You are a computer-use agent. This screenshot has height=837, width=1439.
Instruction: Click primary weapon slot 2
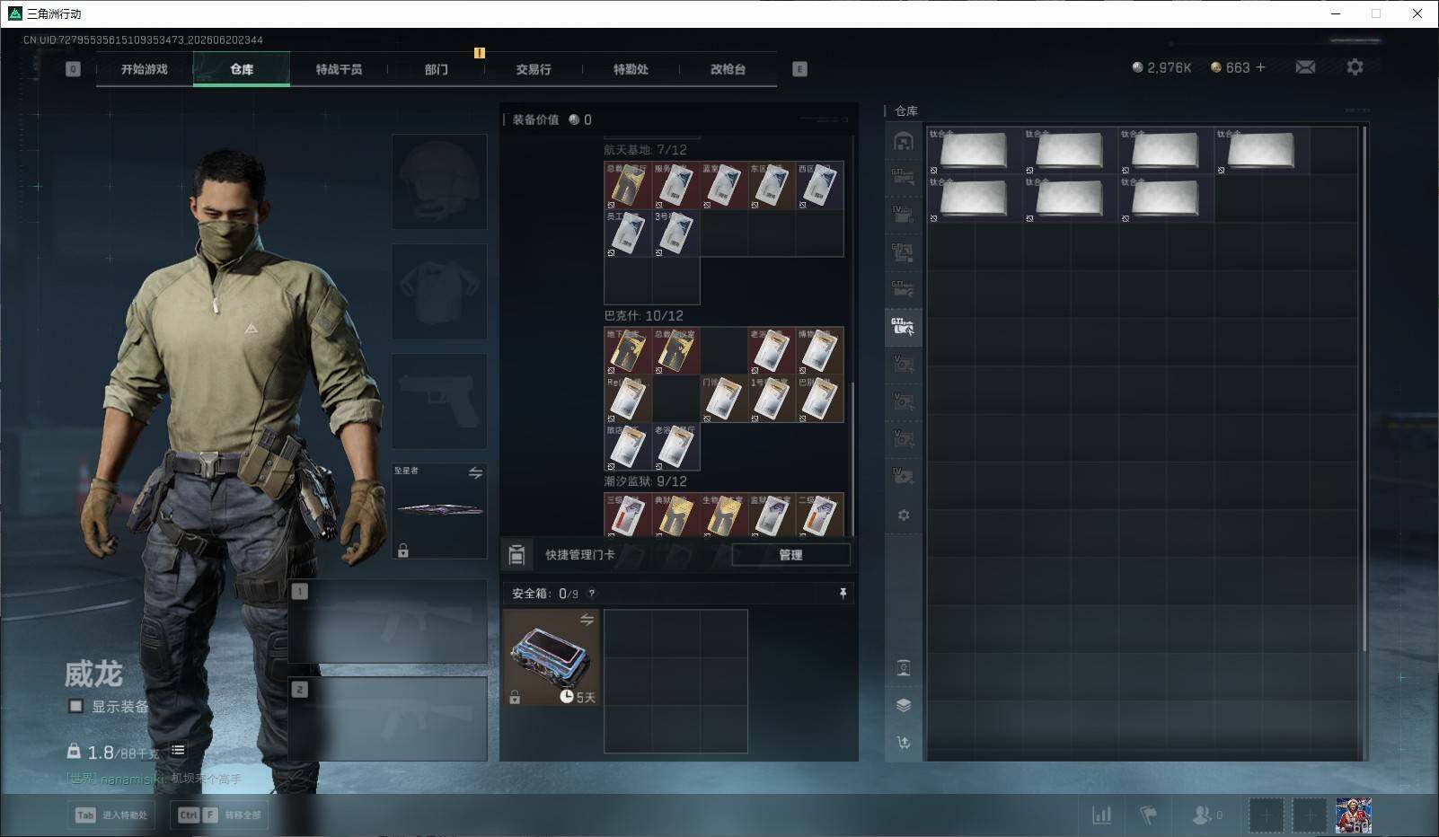point(388,718)
